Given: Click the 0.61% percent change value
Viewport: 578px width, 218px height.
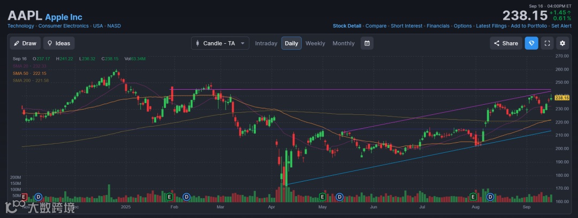Looking at the screenshot, I should point(562,18).
